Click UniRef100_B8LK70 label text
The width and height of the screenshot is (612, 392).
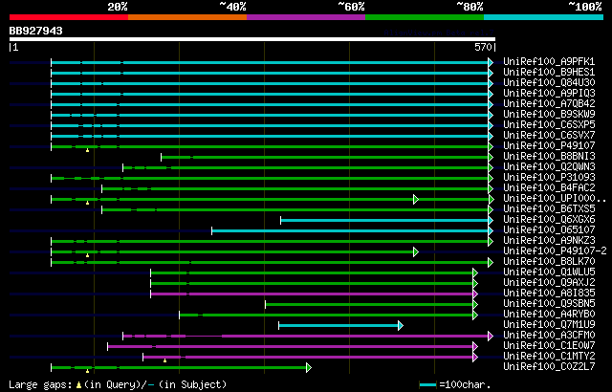point(549,262)
